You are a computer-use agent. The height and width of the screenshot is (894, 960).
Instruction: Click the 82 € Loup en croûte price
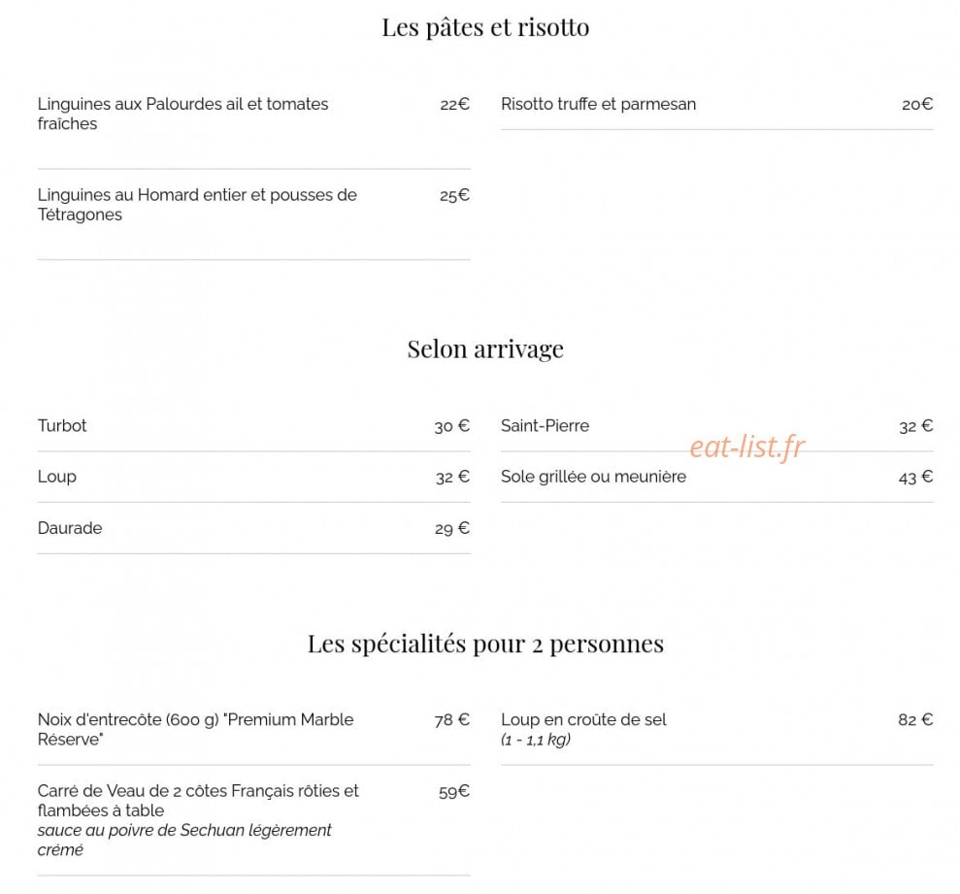[915, 719]
